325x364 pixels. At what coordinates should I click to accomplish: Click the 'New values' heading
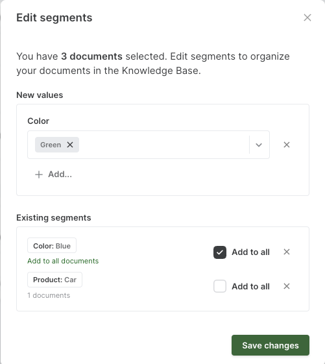coord(40,95)
